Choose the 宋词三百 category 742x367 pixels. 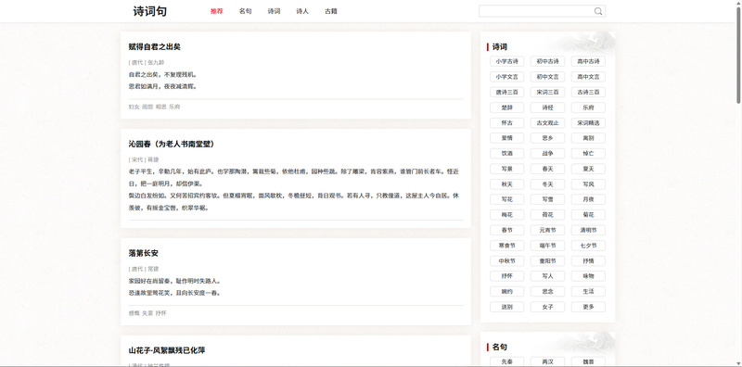[x=547, y=93]
